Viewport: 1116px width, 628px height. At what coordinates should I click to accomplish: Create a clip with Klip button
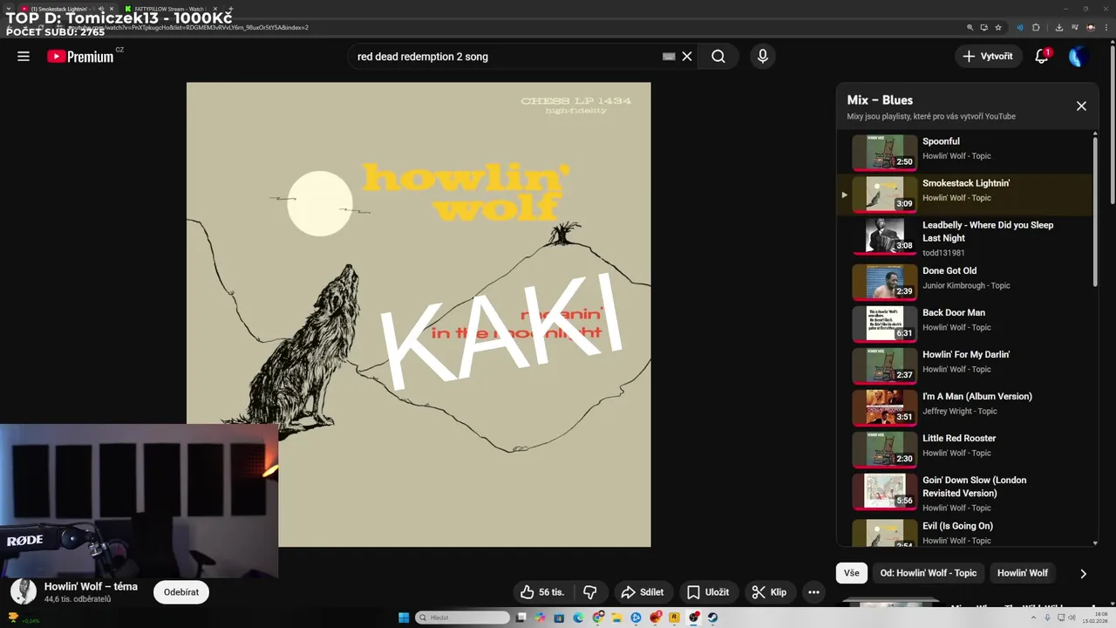click(769, 592)
